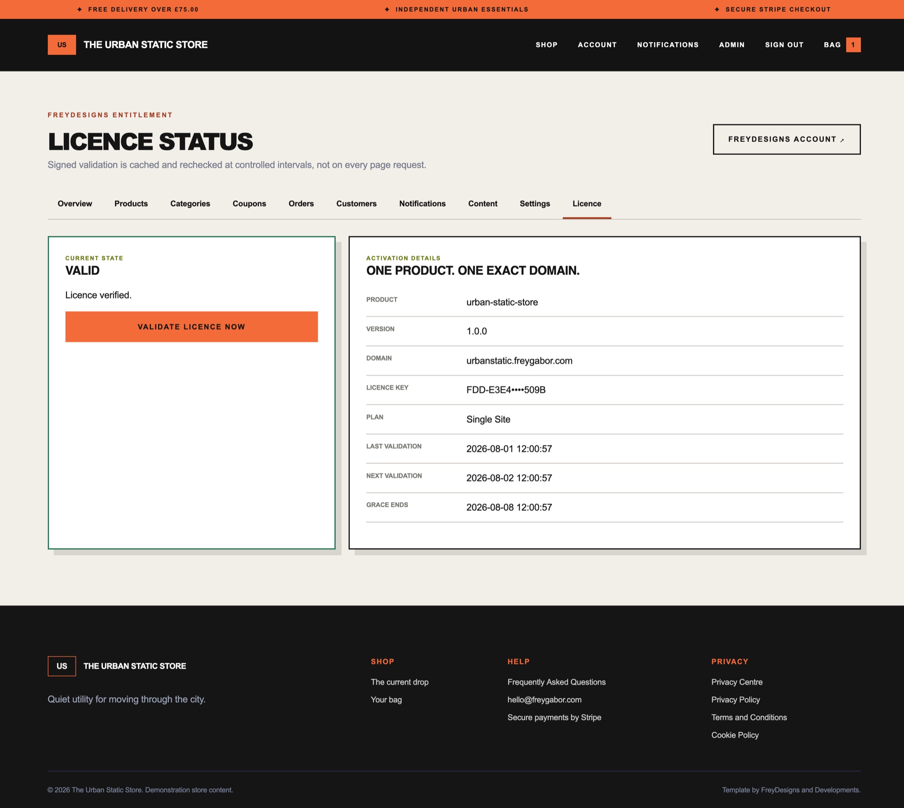Switch to the Overview tab

click(x=75, y=203)
